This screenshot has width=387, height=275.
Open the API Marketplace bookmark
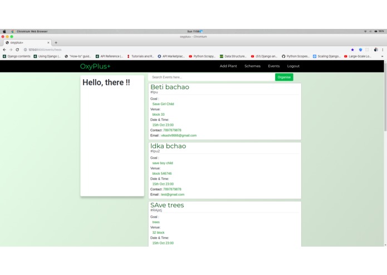(172, 56)
